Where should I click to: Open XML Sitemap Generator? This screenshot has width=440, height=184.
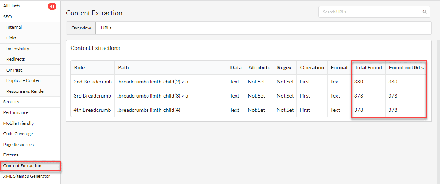click(x=26, y=176)
